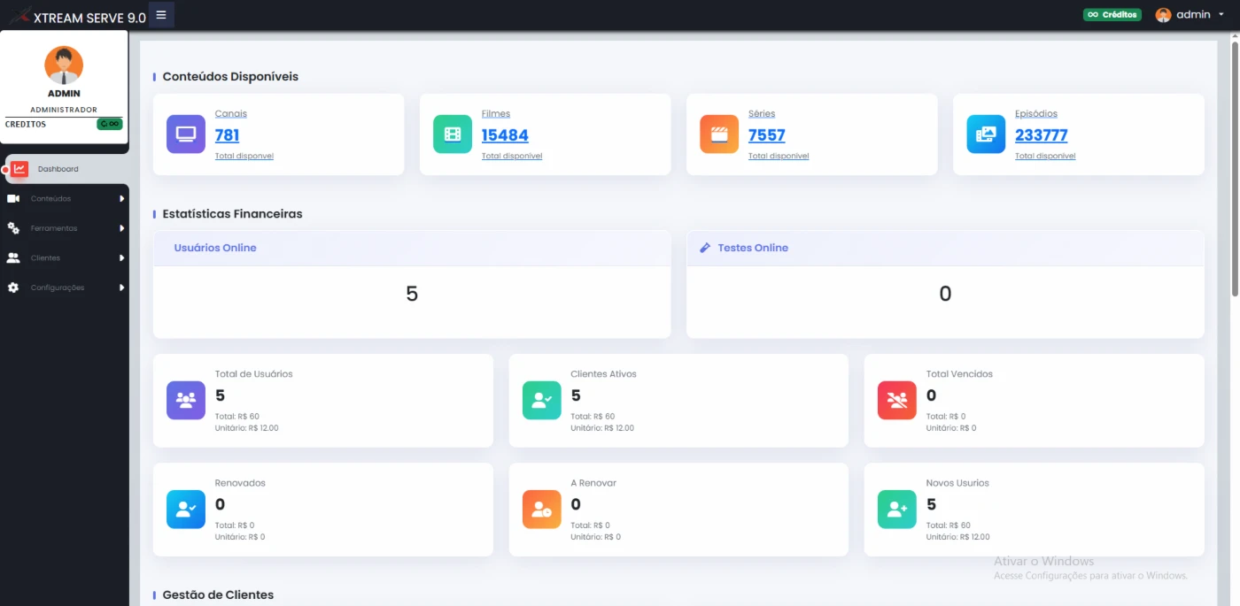Click the Filmes link label
This screenshot has width=1240, height=606.
point(496,114)
